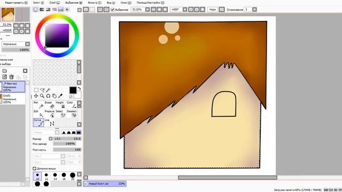Choose the Line tool
342x192 pixels.
point(49,122)
